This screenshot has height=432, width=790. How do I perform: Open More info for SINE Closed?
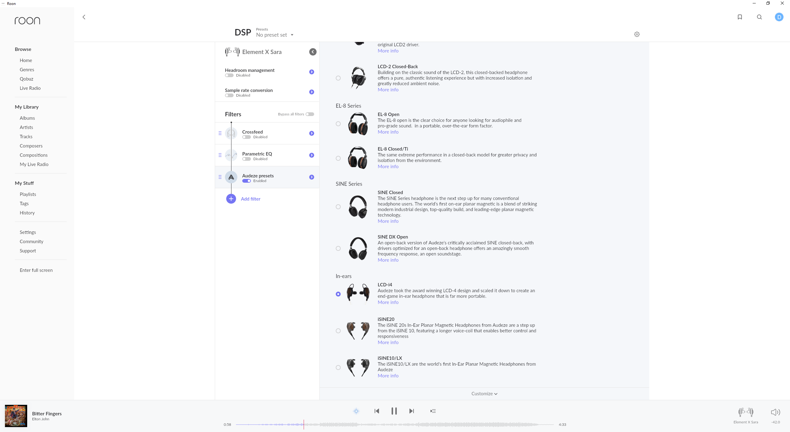(388, 221)
